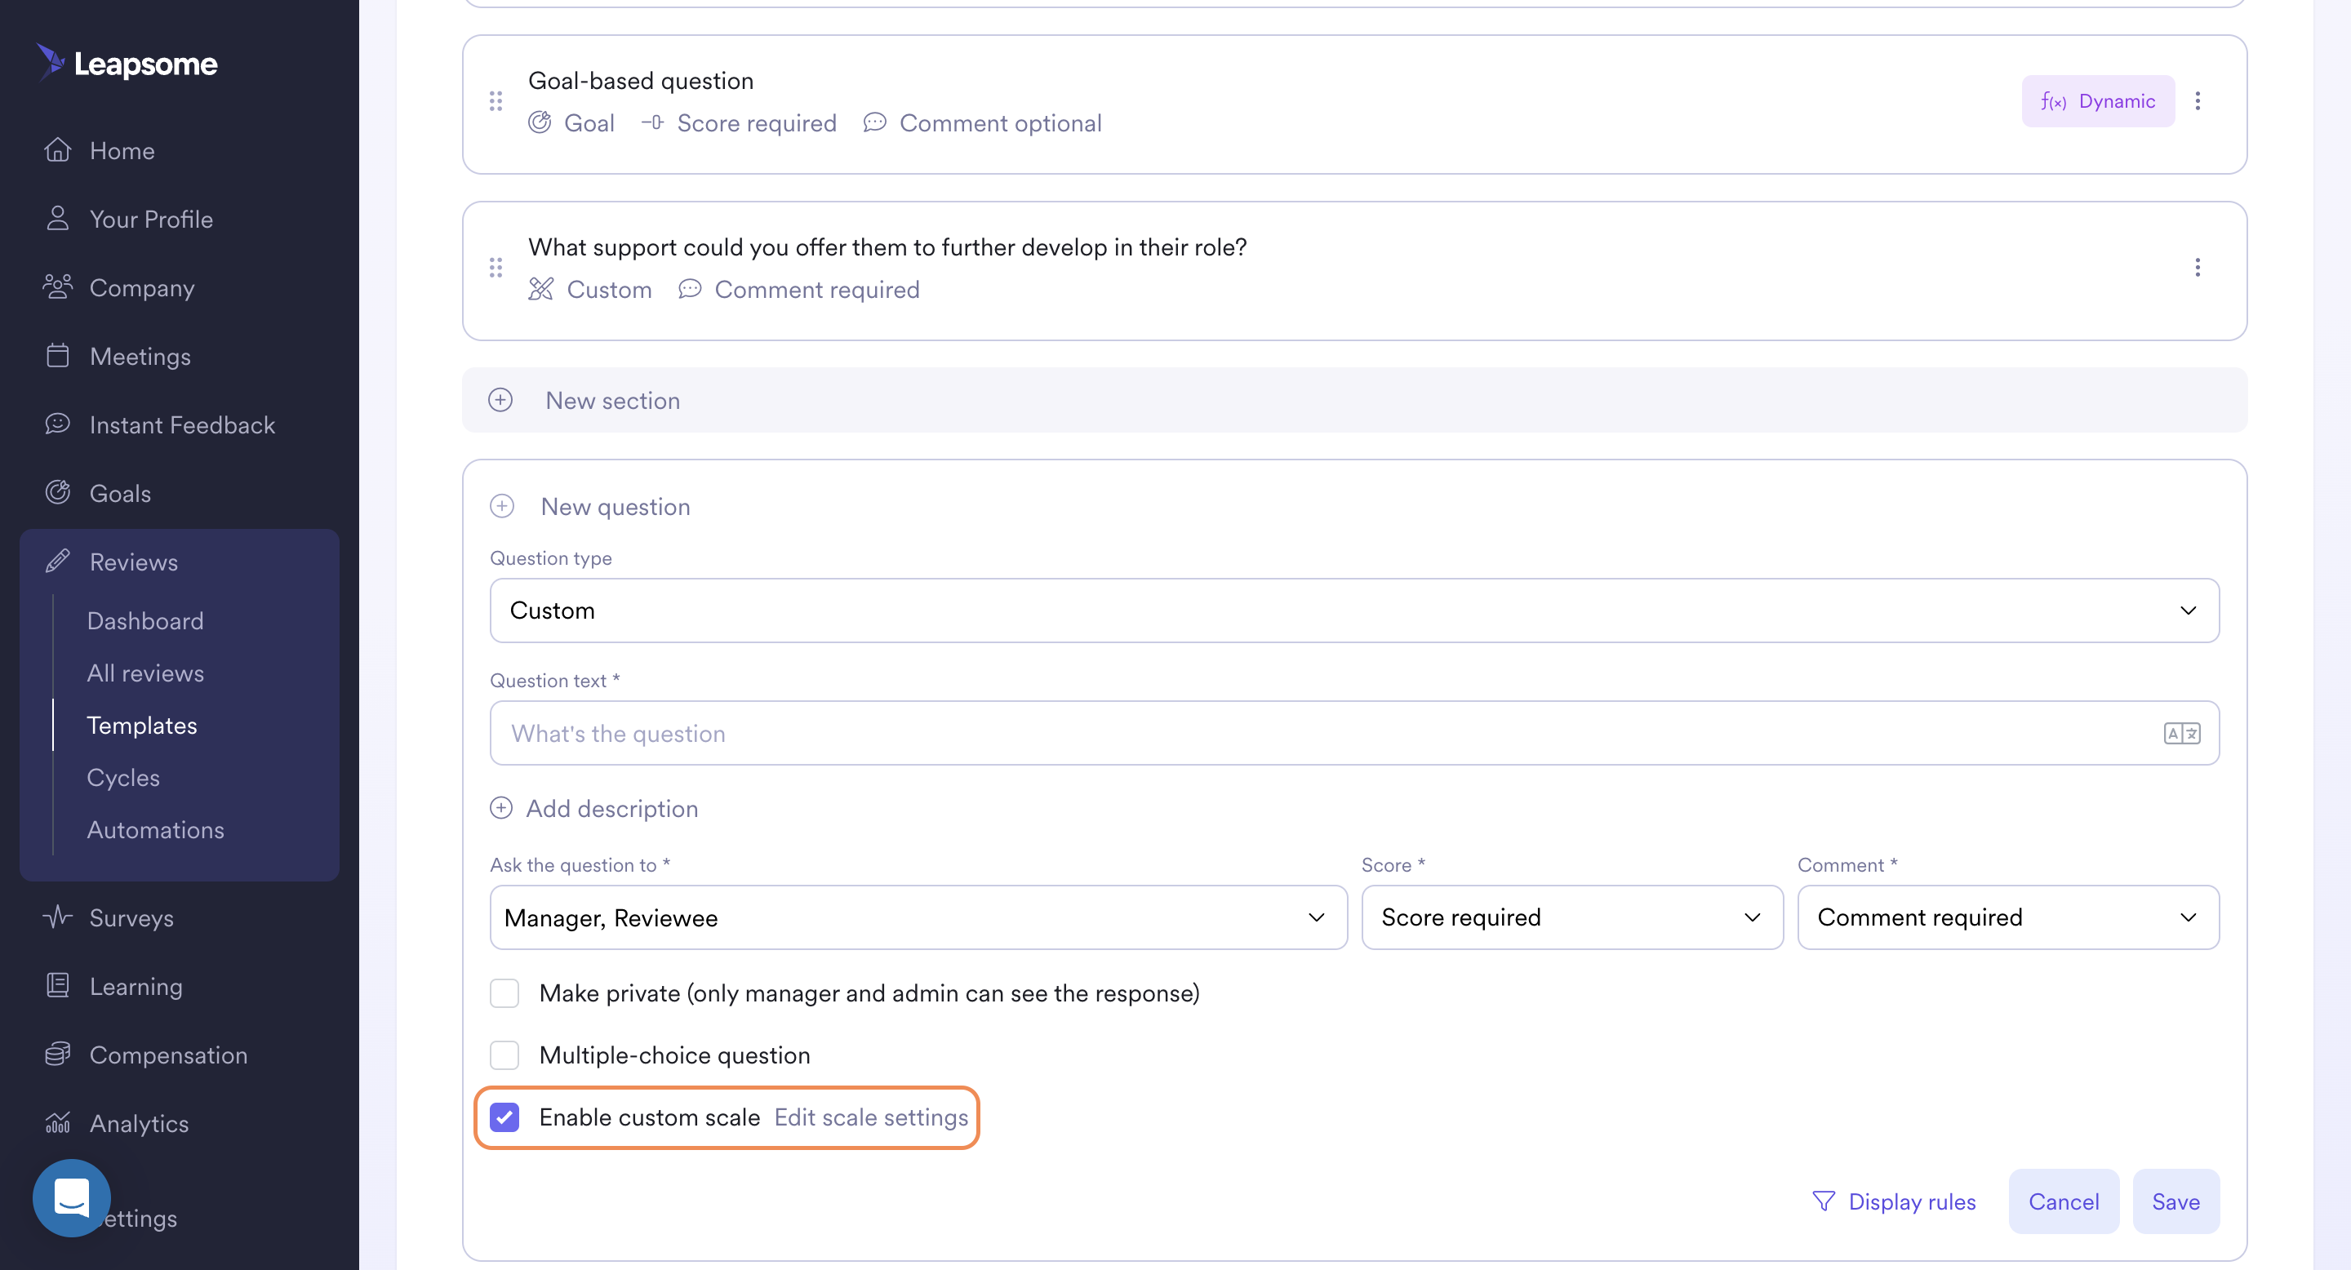Open Cycles under Reviews
2351x1270 pixels.
point(123,777)
